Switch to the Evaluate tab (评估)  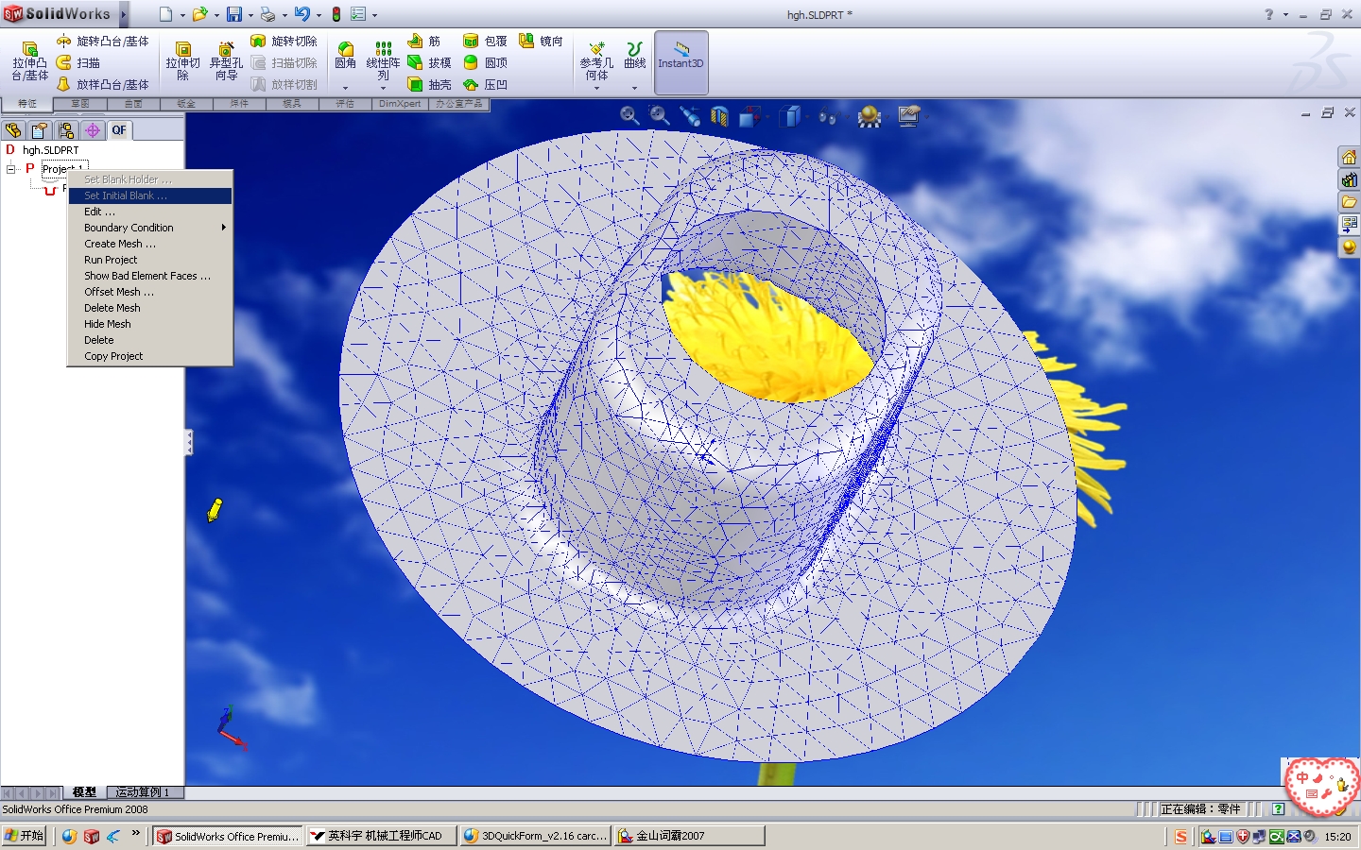tap(345, 104)
